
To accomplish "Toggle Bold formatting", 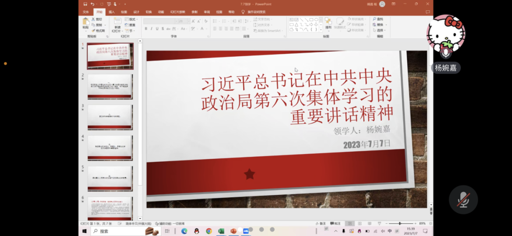I will [146, 29].
